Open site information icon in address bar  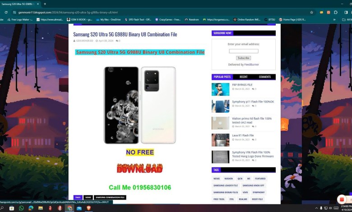click(x=14, y=12)
